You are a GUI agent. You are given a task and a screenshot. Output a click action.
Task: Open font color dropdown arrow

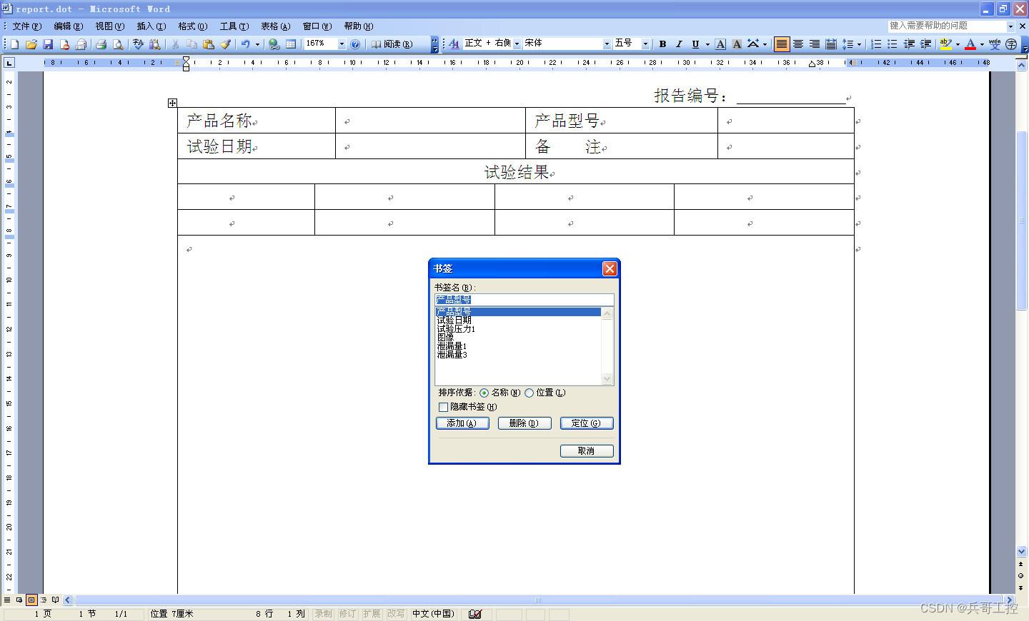click(x=982, y=44)
